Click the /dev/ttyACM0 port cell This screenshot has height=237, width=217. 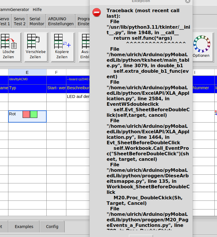27,79
